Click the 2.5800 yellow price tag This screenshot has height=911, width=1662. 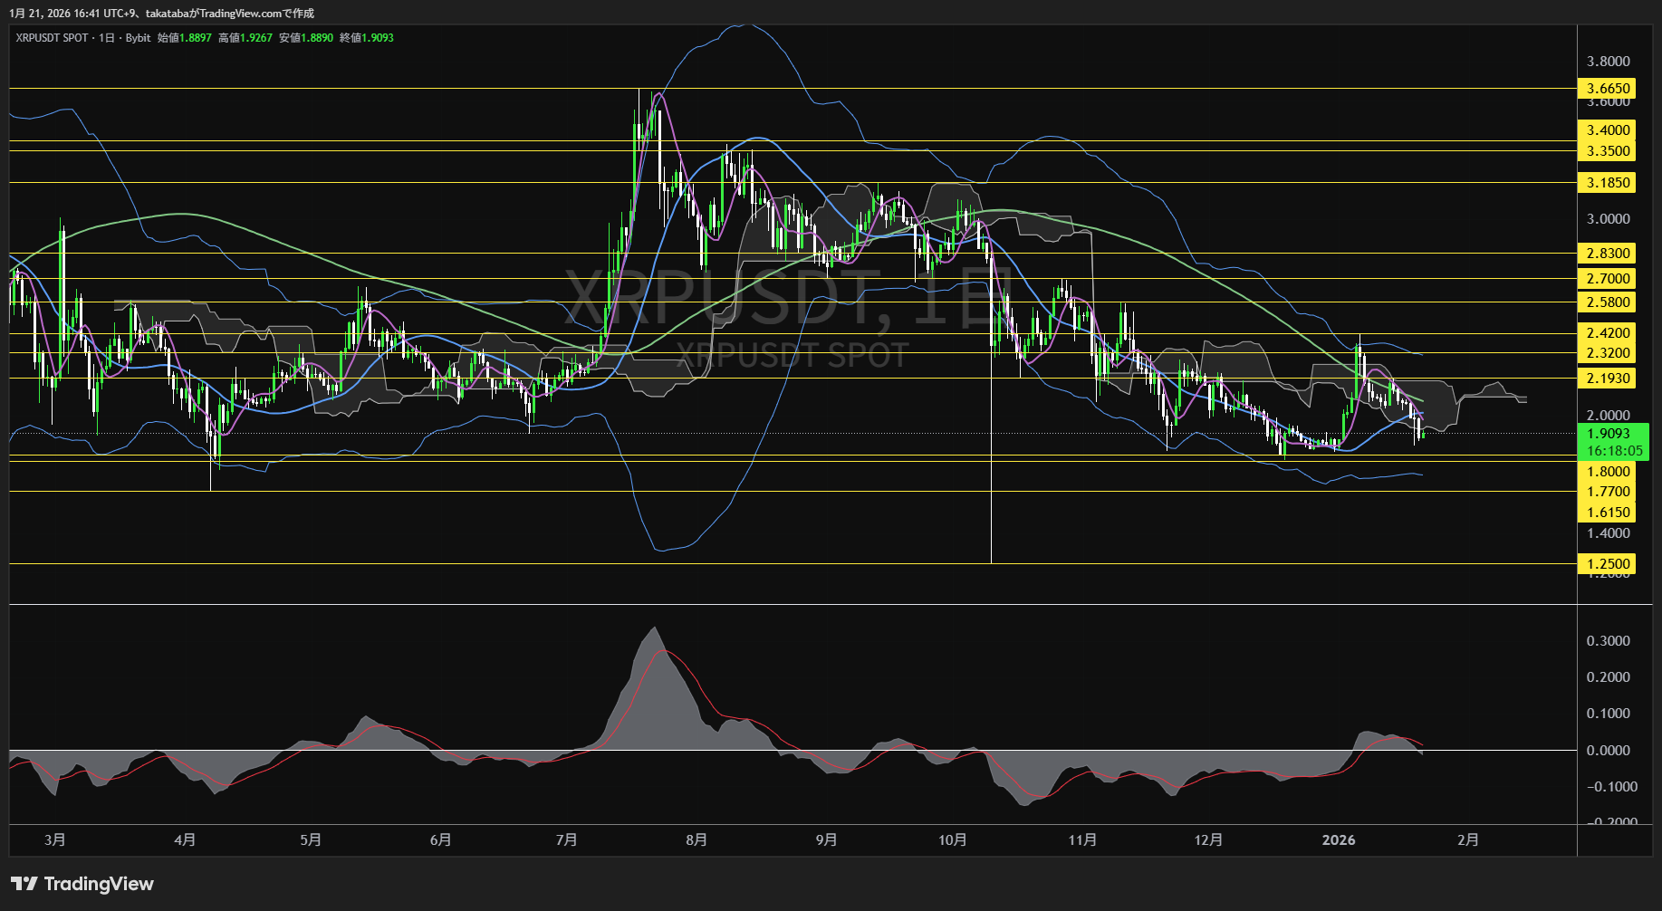1608,302
